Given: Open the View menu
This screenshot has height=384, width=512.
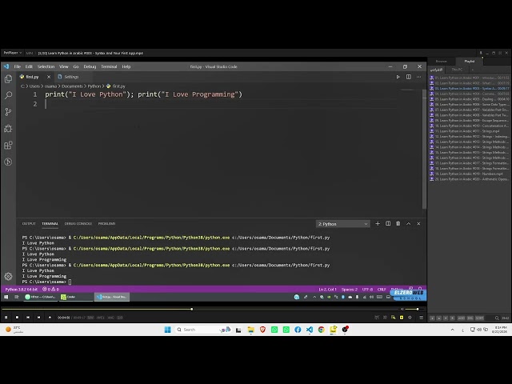Looking at the screenshot, I should [64, 66].
